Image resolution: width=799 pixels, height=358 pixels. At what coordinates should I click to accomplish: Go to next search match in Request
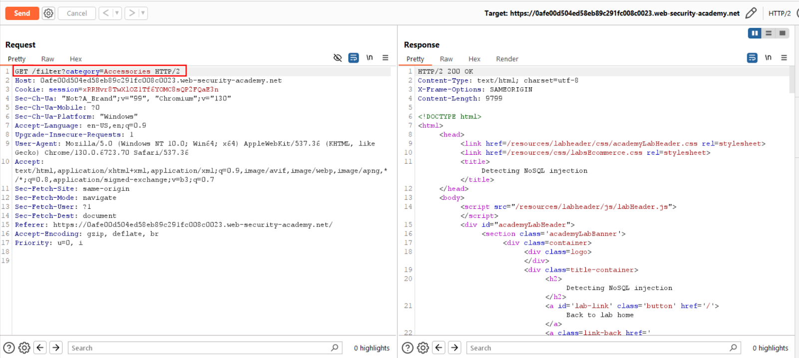pyautogui.click(x=56, y=348)
